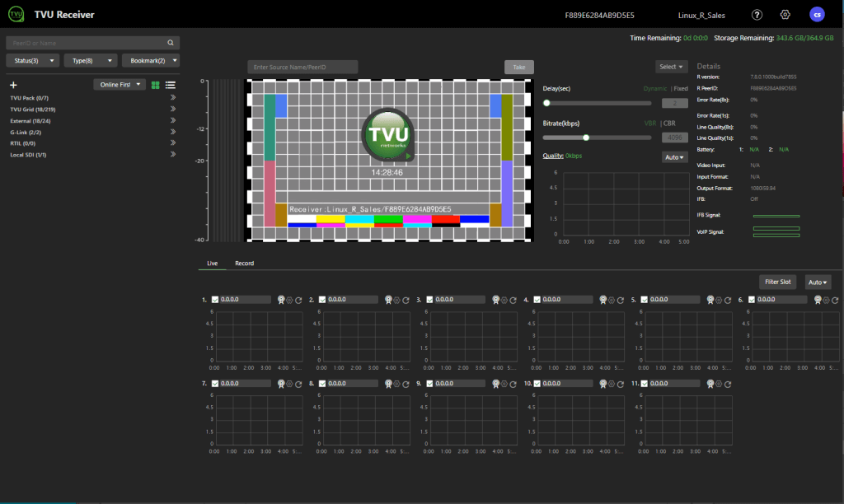844x504 pixels.
Task: Refresh slot 3
Action: (513, 300)
